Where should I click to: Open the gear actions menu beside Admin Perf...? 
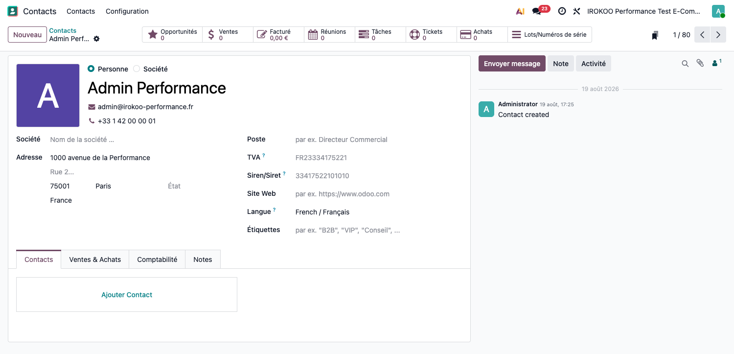pyautogui.click(x=96, y=39)
